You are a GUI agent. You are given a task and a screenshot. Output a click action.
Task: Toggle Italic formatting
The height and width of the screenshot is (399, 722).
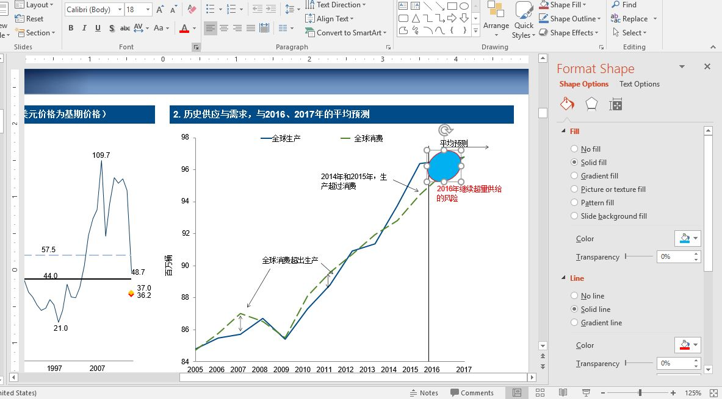pyautogui.click(x=84, y=28)
